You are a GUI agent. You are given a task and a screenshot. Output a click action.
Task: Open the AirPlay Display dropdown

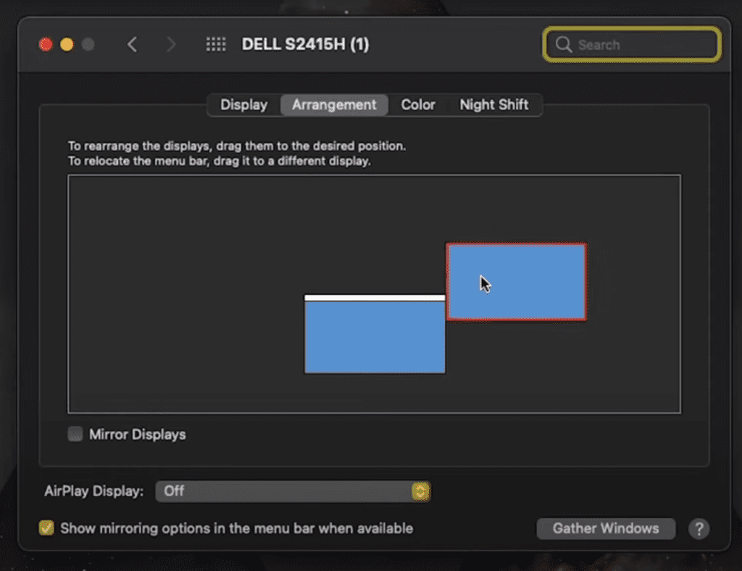pos(293,491)
